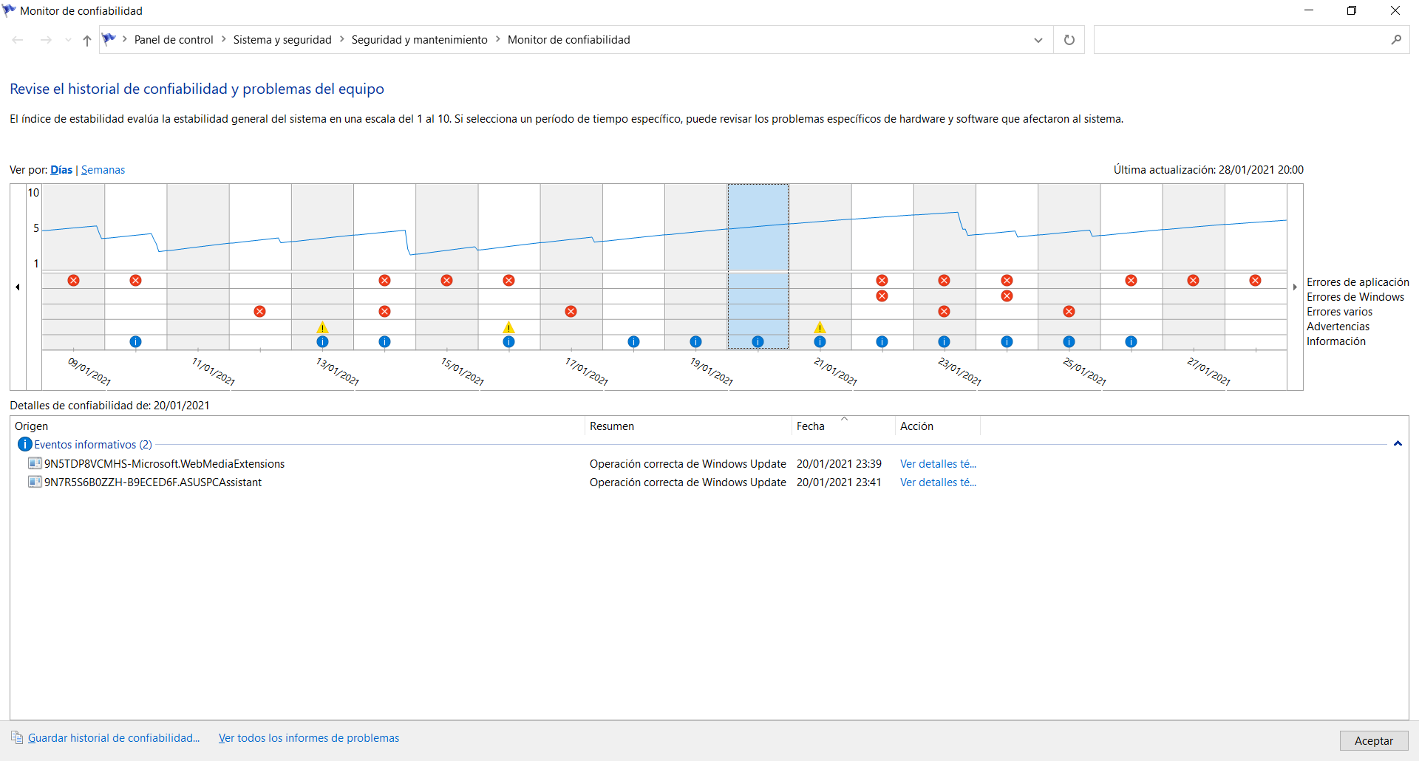Viewport: 1419px width, 761px height.
Task: Open Sistema y seguridad breadcrumb
Action: coord(282,40)
